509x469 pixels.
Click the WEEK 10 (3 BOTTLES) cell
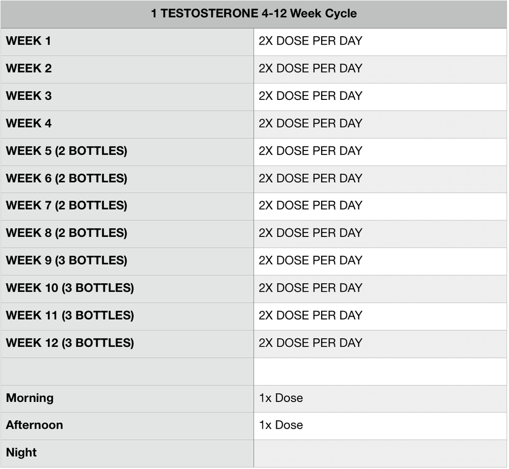click(70, 288)
